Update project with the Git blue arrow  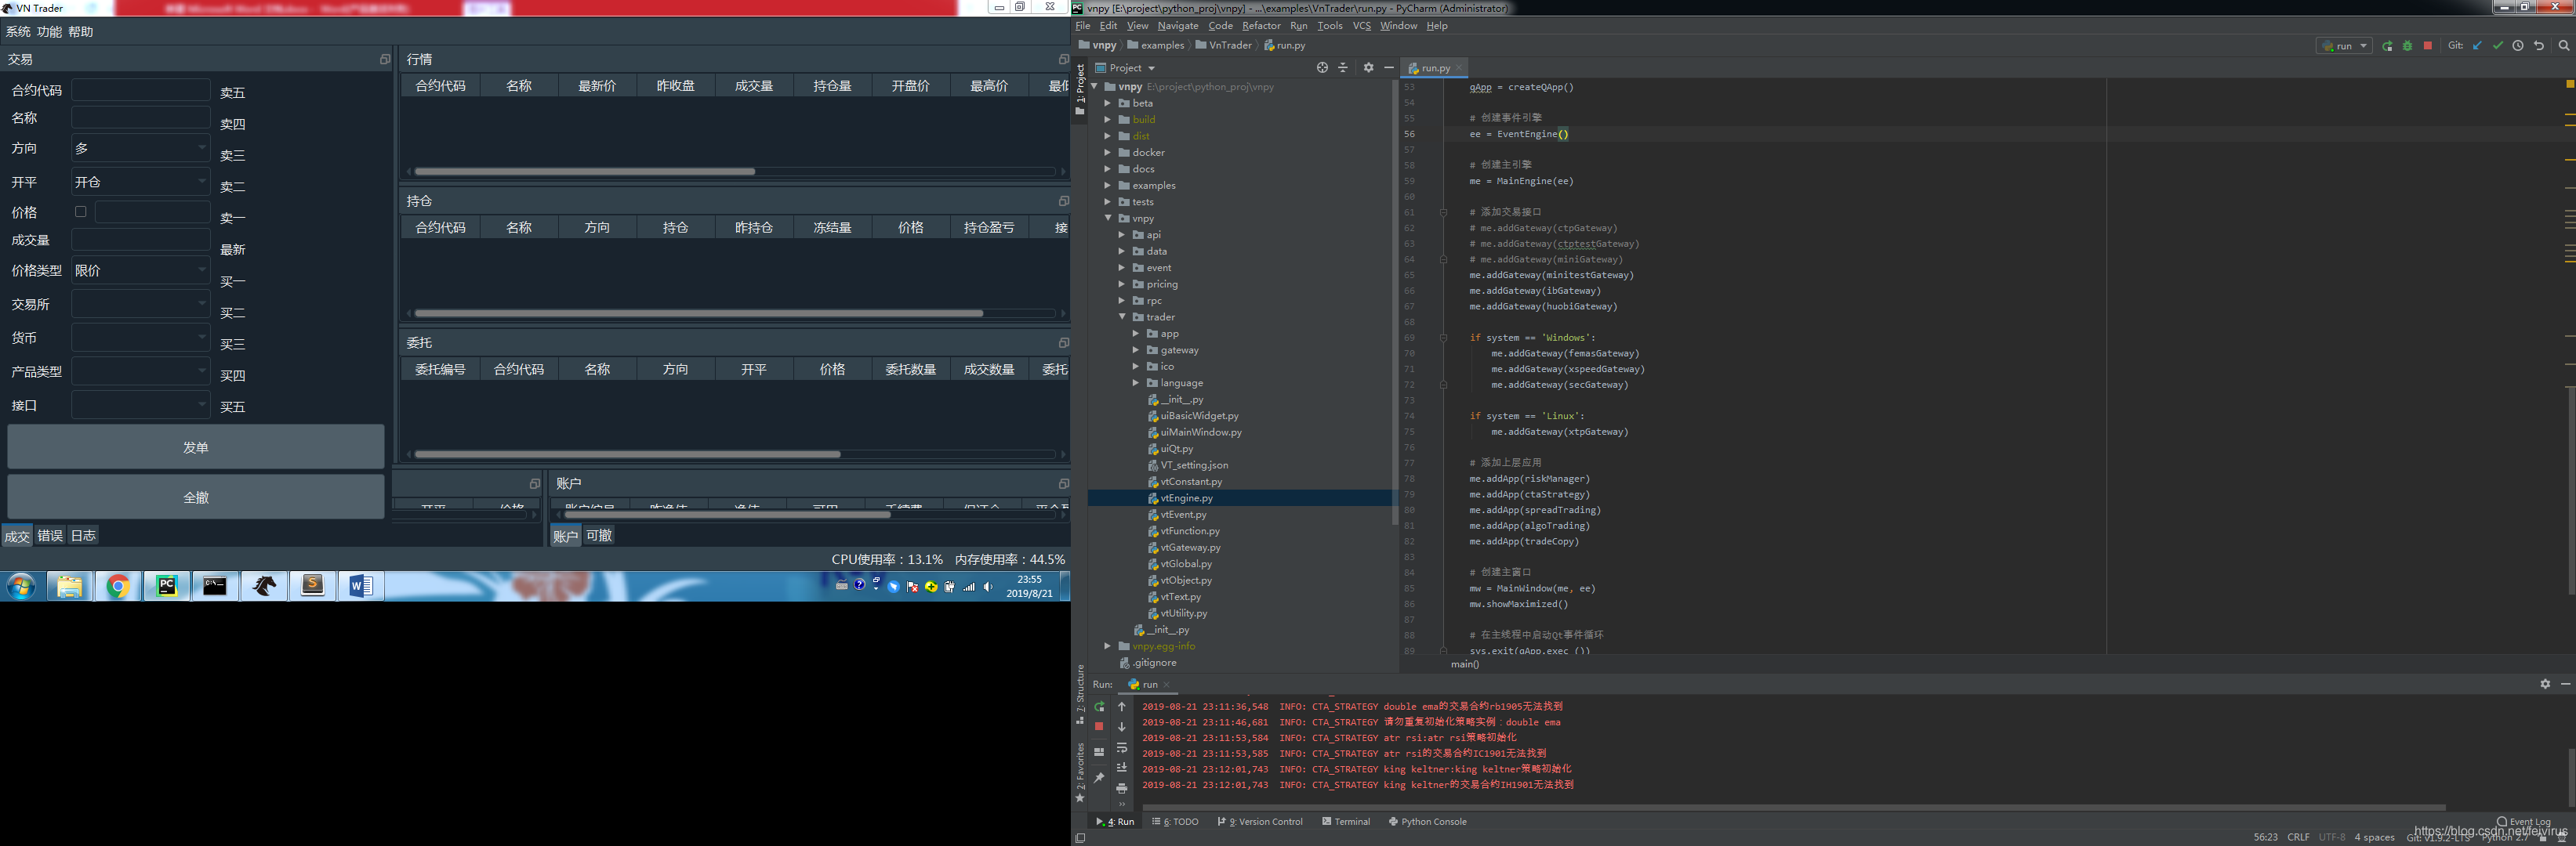tap(2477, 46)
